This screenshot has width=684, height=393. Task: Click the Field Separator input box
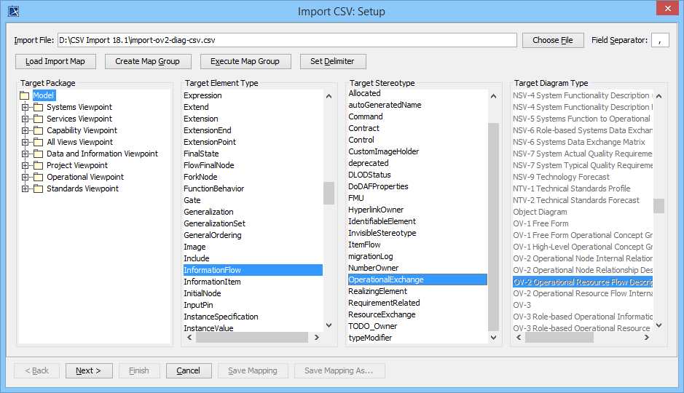[659, 40]
